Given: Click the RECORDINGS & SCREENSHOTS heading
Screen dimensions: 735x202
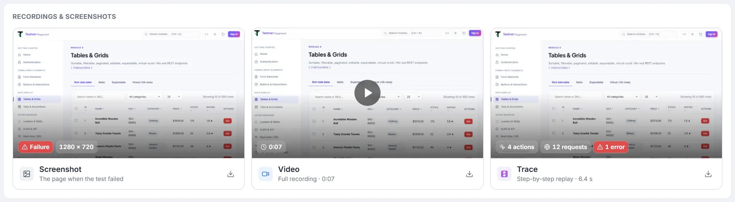Looking at the screenshot, I should [64, 17].
